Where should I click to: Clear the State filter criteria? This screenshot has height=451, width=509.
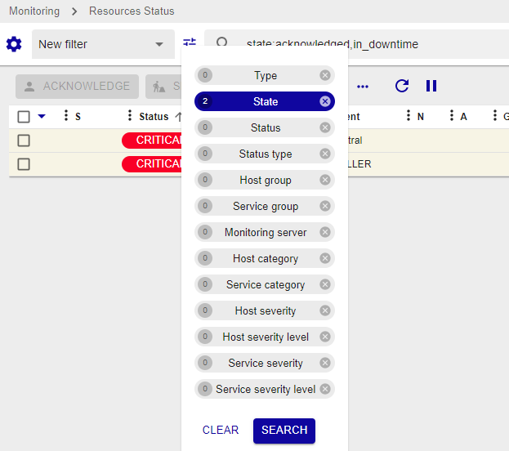click(325, 101)
